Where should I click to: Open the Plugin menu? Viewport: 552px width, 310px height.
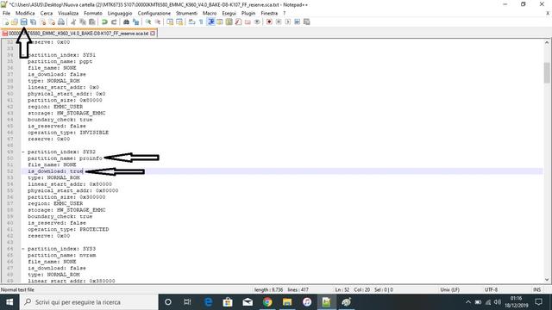point(248,13)
